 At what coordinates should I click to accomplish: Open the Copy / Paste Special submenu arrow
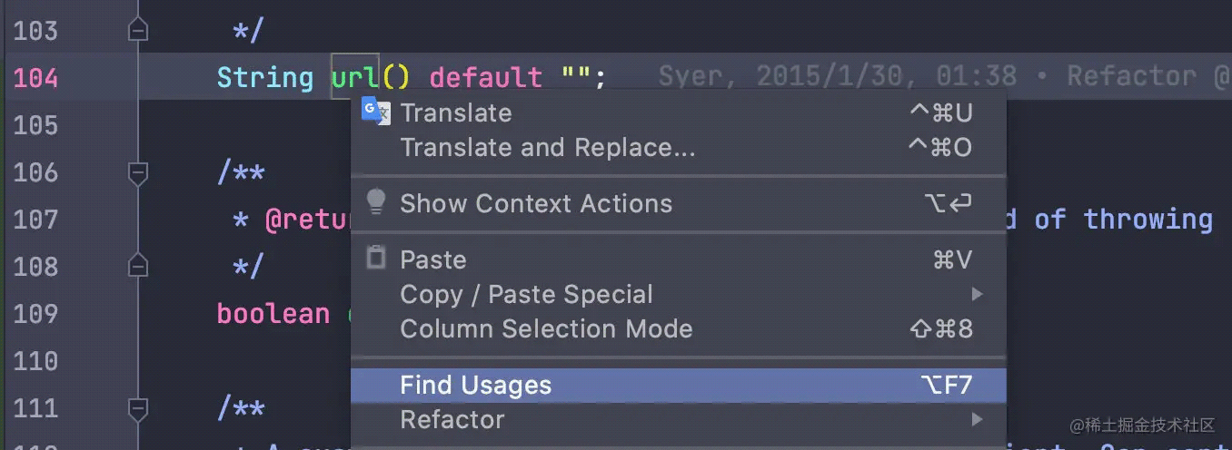pyautogui.click(x=977, y=294)
